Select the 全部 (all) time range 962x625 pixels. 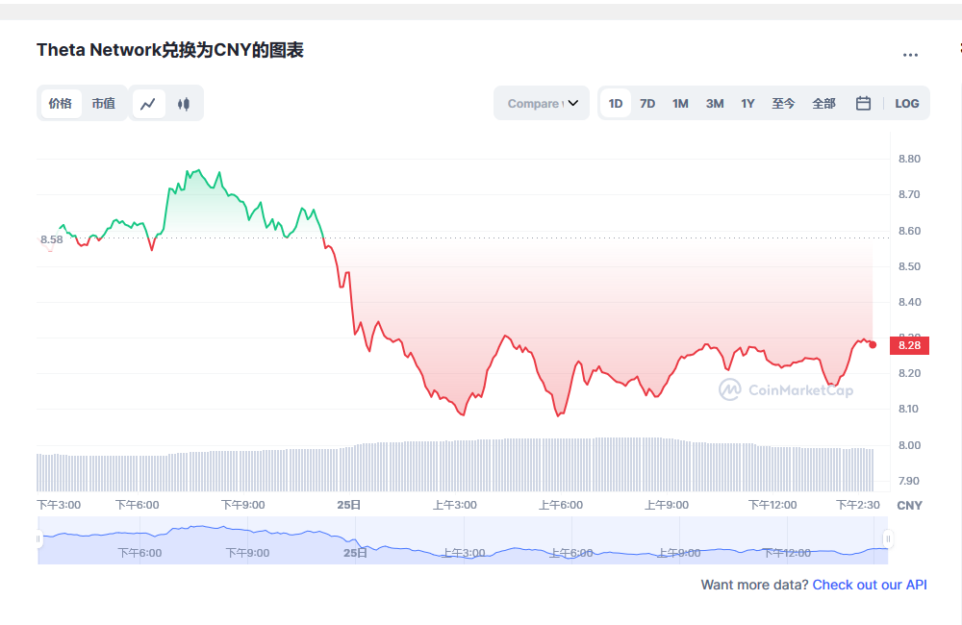[x=823, y=104]
